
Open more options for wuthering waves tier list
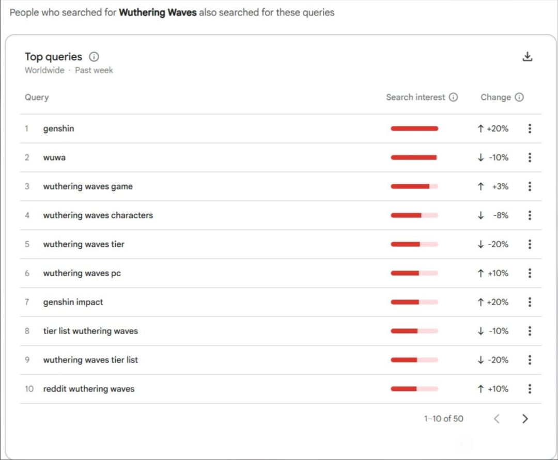[x=530, y=360]
